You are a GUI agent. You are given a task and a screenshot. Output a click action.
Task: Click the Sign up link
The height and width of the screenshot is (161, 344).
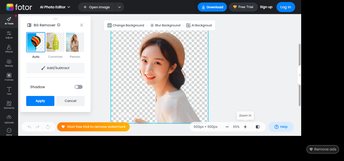click(x=266, y=7)
